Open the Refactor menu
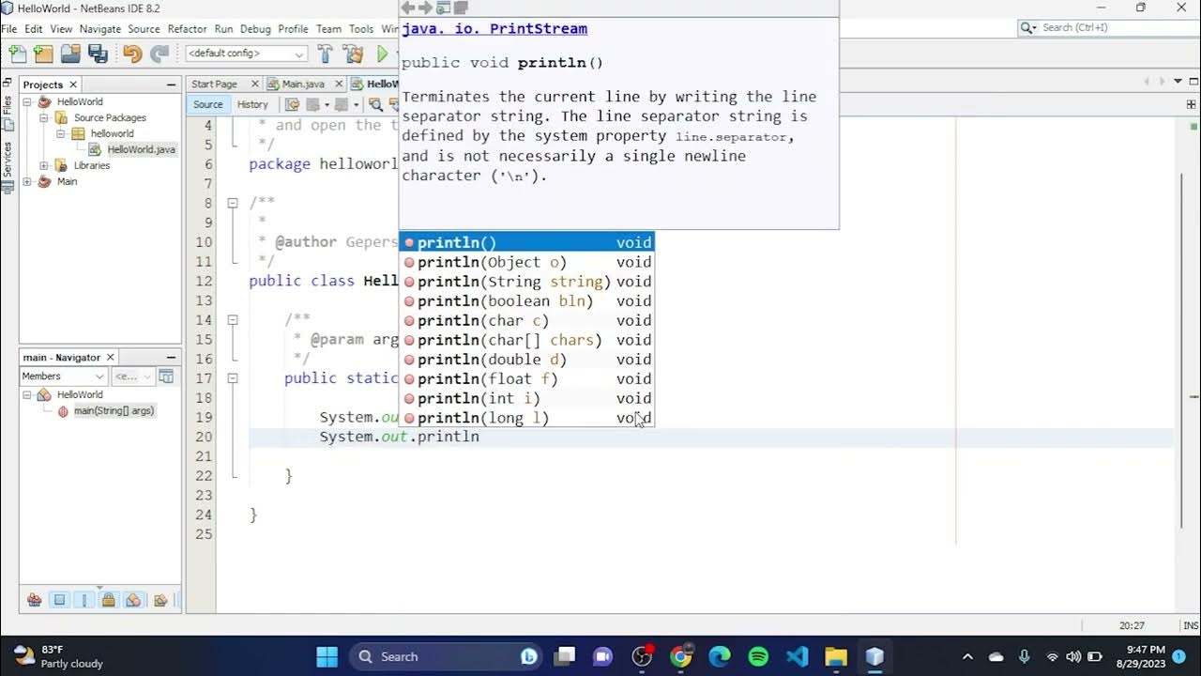Screen dimensions: 1201x676 [x=187, y=29]
